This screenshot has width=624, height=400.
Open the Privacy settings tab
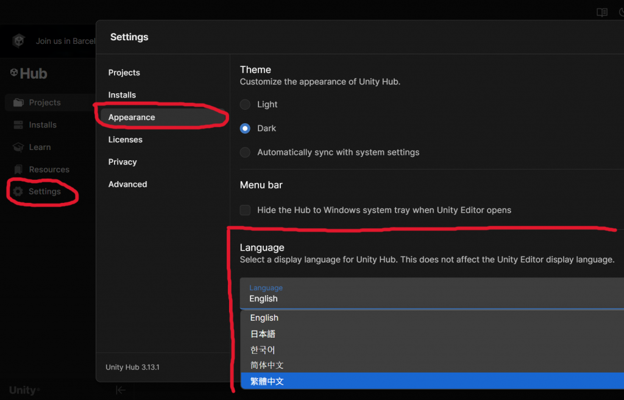[122, 162]
